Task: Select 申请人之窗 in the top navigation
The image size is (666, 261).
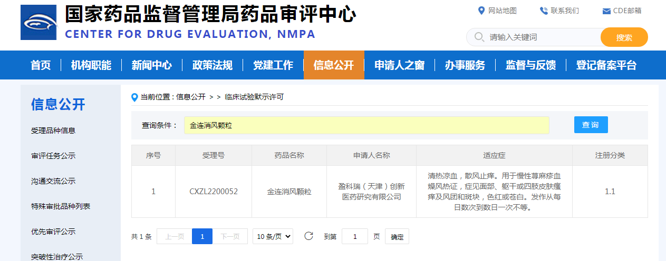Action: tap(399, 65)
